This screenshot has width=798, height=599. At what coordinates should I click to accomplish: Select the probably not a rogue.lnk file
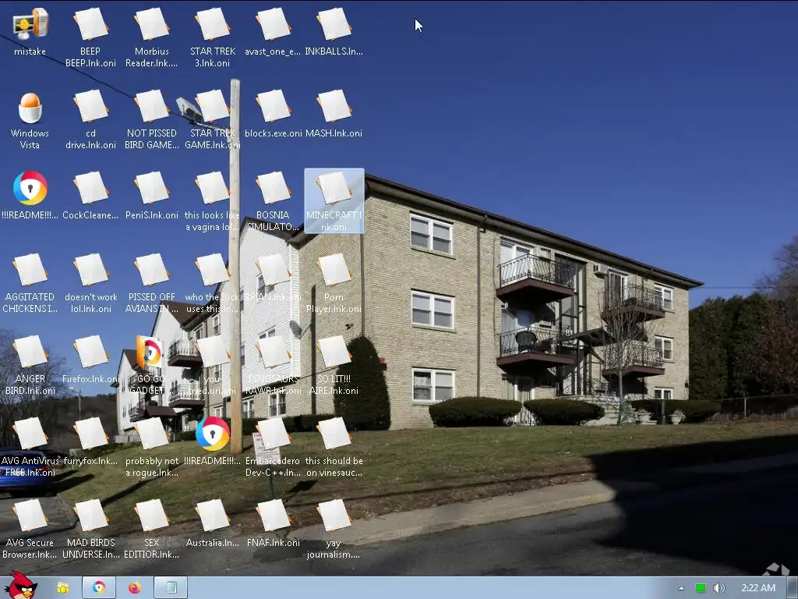[x=152, y=448]
